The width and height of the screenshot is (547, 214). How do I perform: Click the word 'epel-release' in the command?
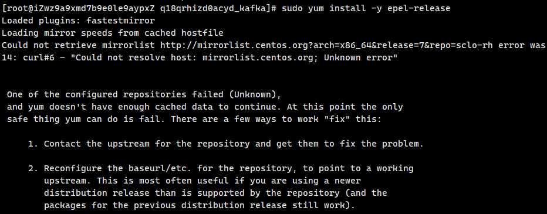point(418,8)
